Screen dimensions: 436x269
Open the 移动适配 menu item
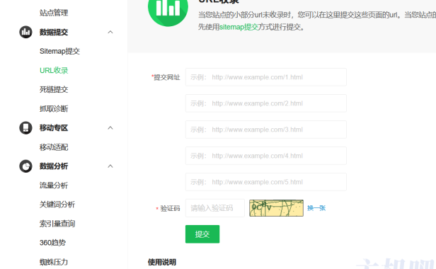[54, 147]
